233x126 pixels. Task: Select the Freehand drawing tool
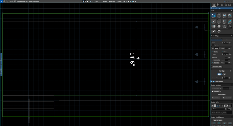[230, 15]
